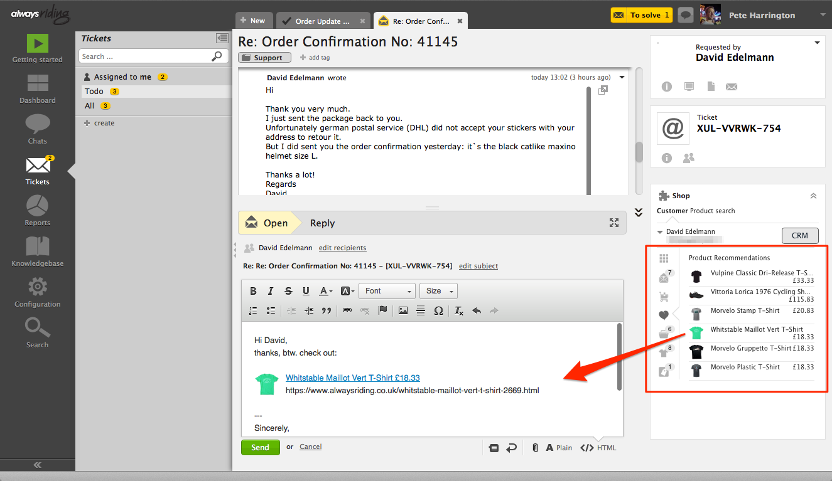Click edit subject link
832x481 pixels.
click(478, 266)
